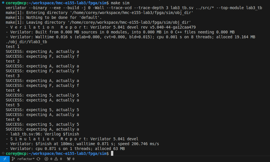This screenshot has height=162, width=270.
Task: Open forwarded ports radio tower icon
Action: [69, 159]
